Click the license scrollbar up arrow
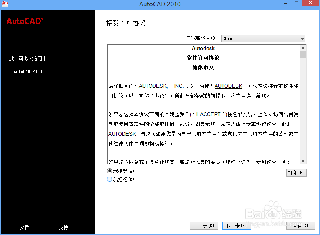This screenshot has height=235, width=320. coord(303,48)
